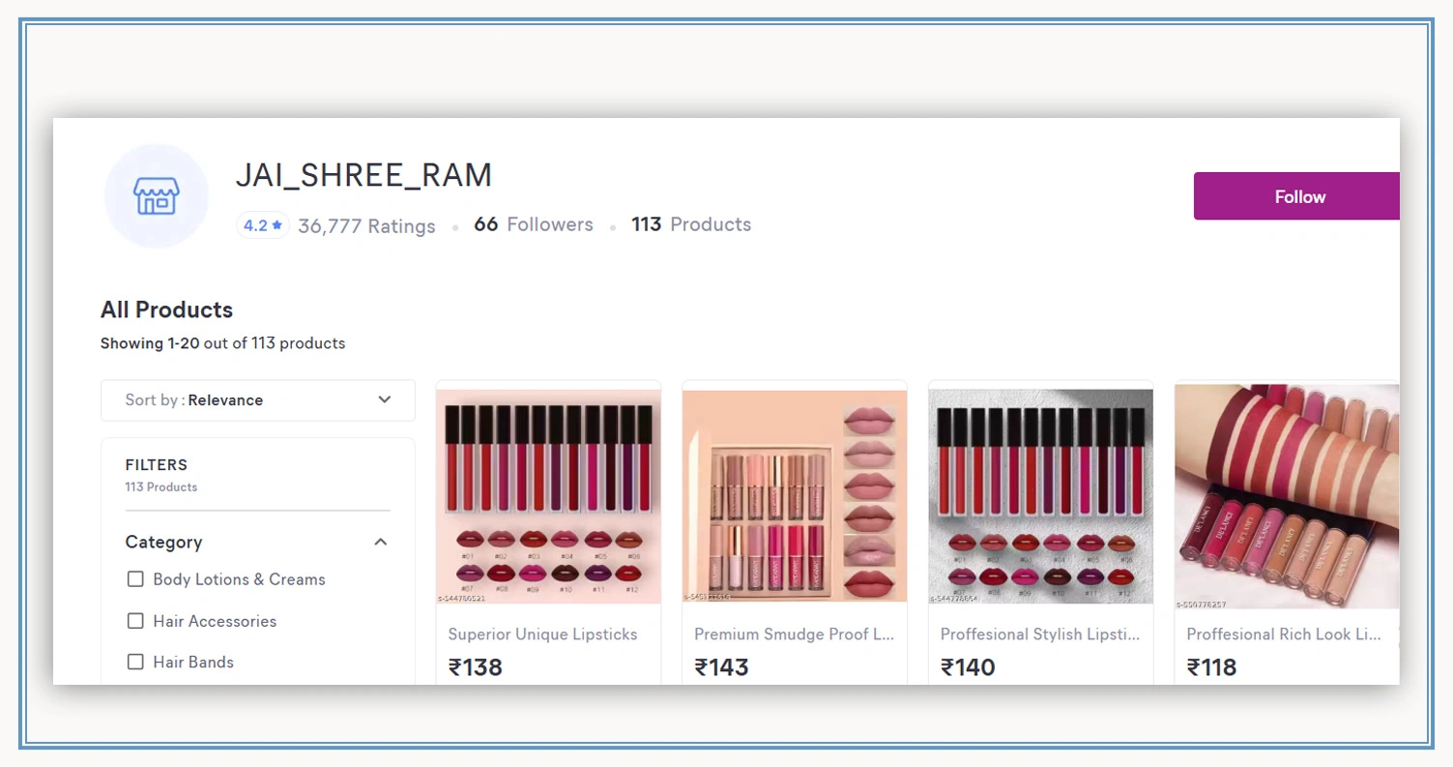Collapse Category using the up chevron icon

tap(381, 542)
